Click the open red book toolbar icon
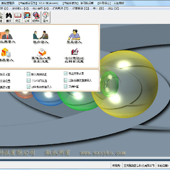The image size is (170, 170). pos(18,17)
